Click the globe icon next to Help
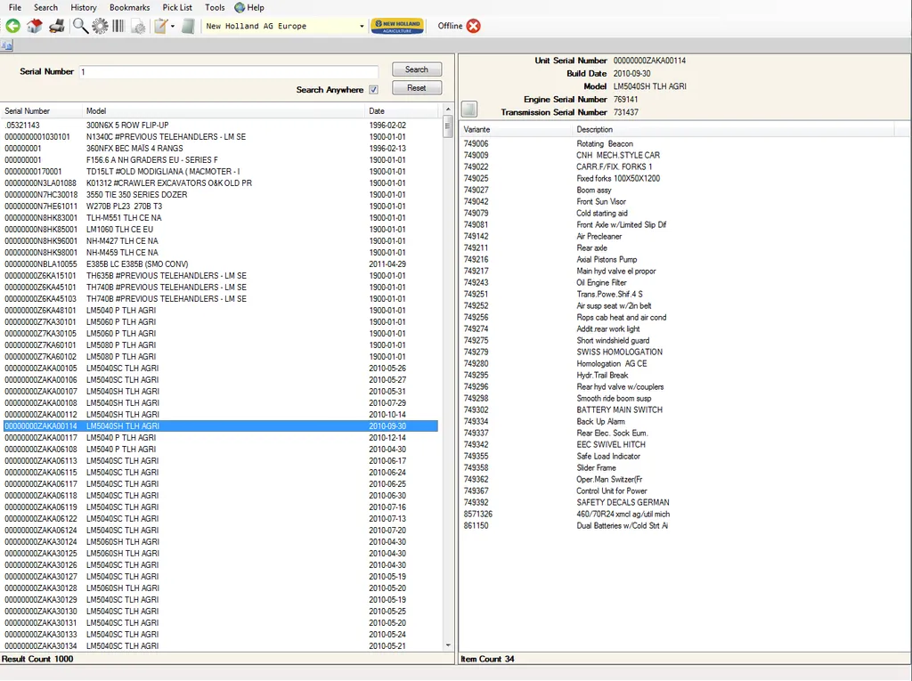This screenshot has width=912, height=681. point(239,7)
